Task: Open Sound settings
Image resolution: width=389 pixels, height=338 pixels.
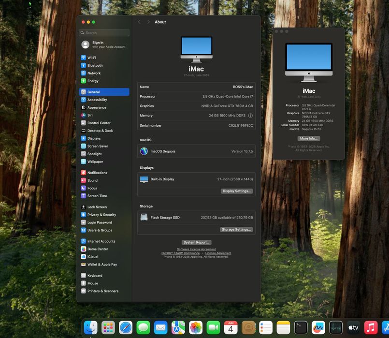Action: pyautogui.click(x=104, y=180)
